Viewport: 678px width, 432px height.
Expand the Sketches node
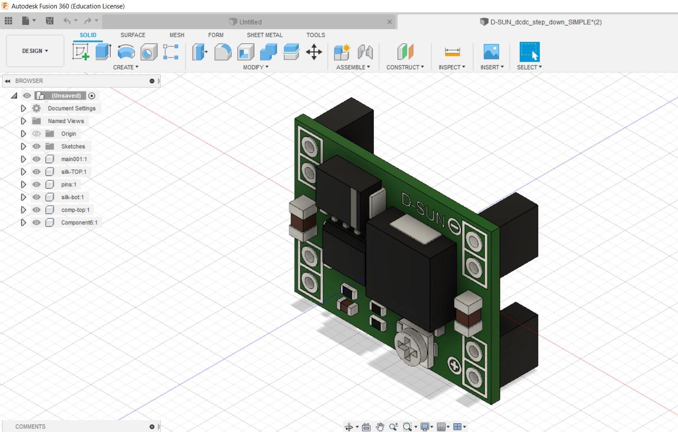click(x=23, y=146)
